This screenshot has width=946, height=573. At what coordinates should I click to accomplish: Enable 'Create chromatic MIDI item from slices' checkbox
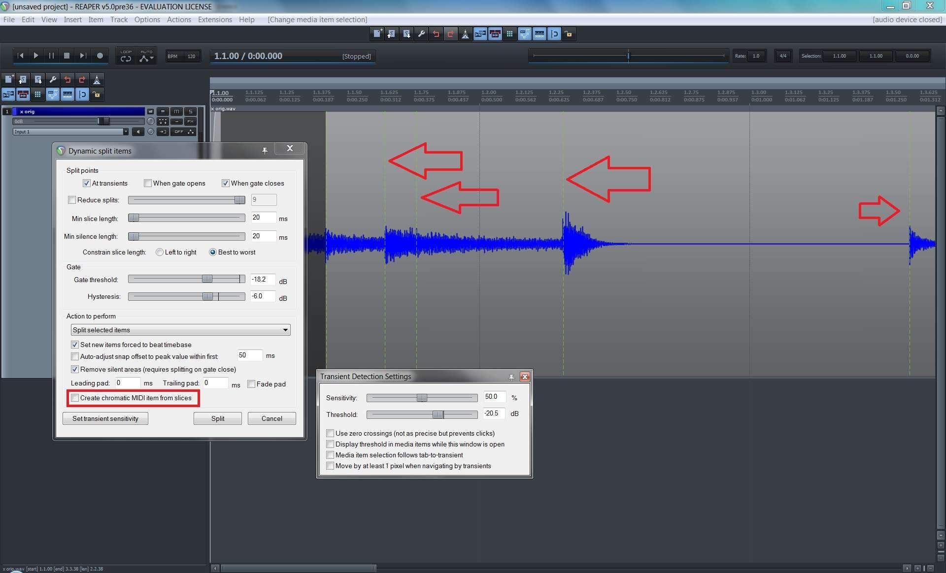tap(75, 398)
